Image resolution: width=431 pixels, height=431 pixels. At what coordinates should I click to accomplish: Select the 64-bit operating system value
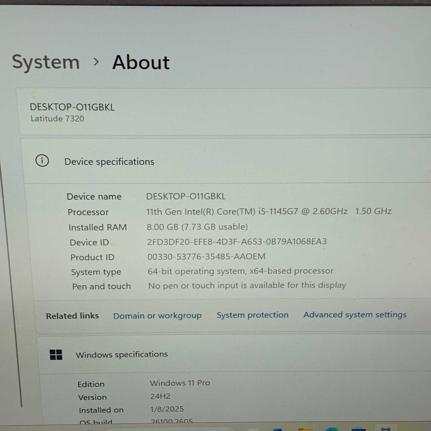pyautogui.click(x=241, y=271)
